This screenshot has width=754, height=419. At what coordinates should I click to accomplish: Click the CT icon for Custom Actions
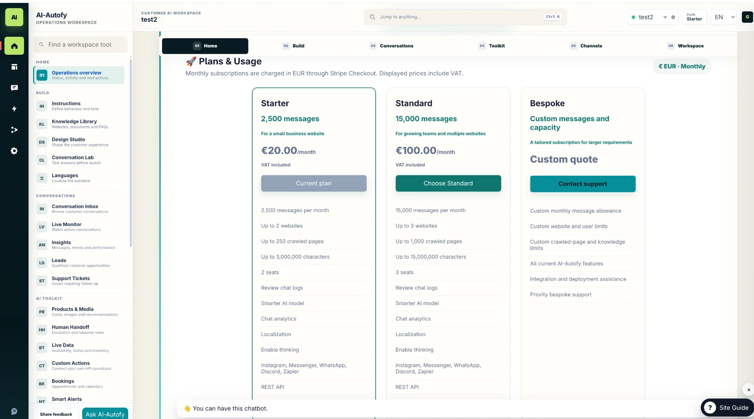[42, 366]
